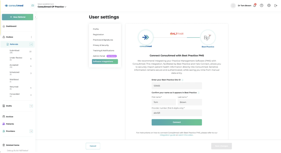Click the Dashboard home icon
The height and width of the screenshot is (153, 281).
(x=4, y=26)
